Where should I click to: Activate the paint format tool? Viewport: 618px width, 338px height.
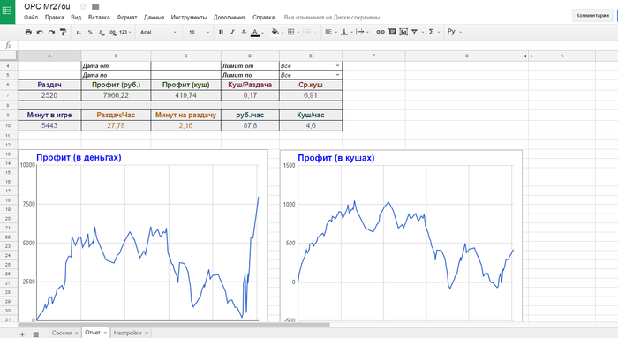click(x=63, y=32)
